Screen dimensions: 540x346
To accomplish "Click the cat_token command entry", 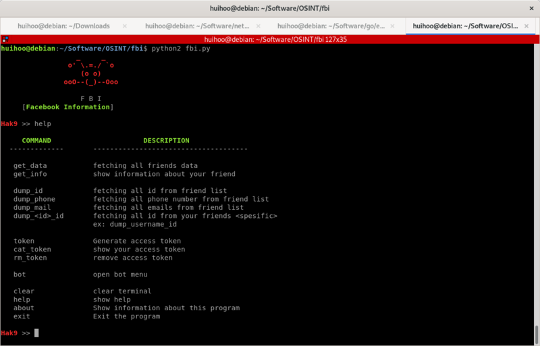I will tap(32, 250).
